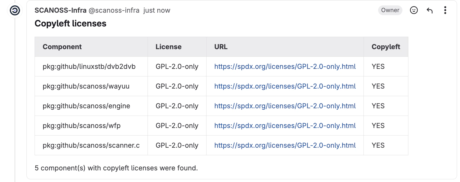Click YES in the scanoss/wfp row
The image size is (460, 182).
378,126
